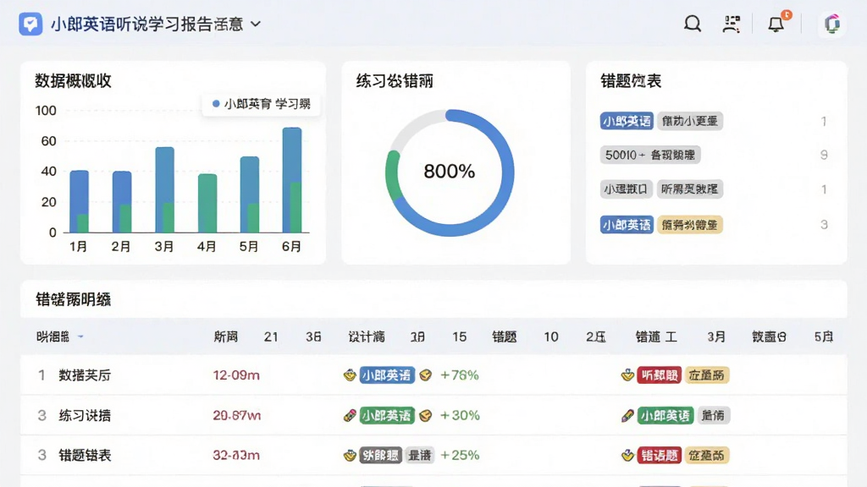Image resolution: width=867 pixels, height=487 pixels.
Task: Click the 3月 column header in table
Action: click(x=716, y=337)
